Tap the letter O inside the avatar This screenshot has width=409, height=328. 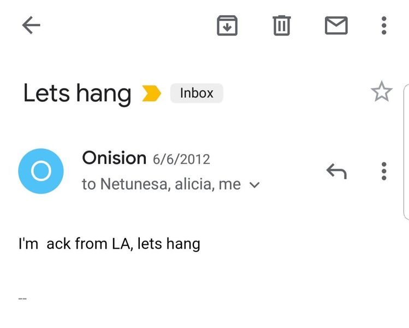[x=41, y=171]
